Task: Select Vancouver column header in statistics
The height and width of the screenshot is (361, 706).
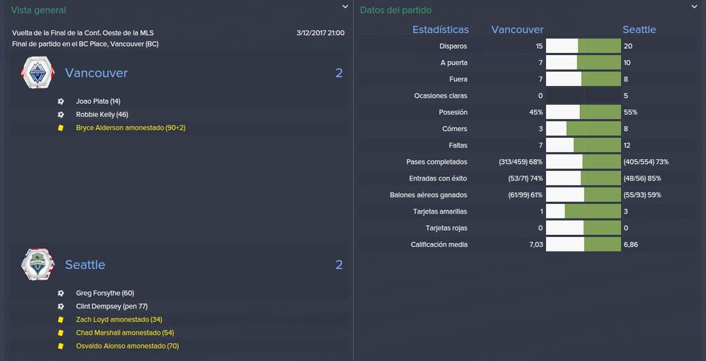Action: coord(517,30)
